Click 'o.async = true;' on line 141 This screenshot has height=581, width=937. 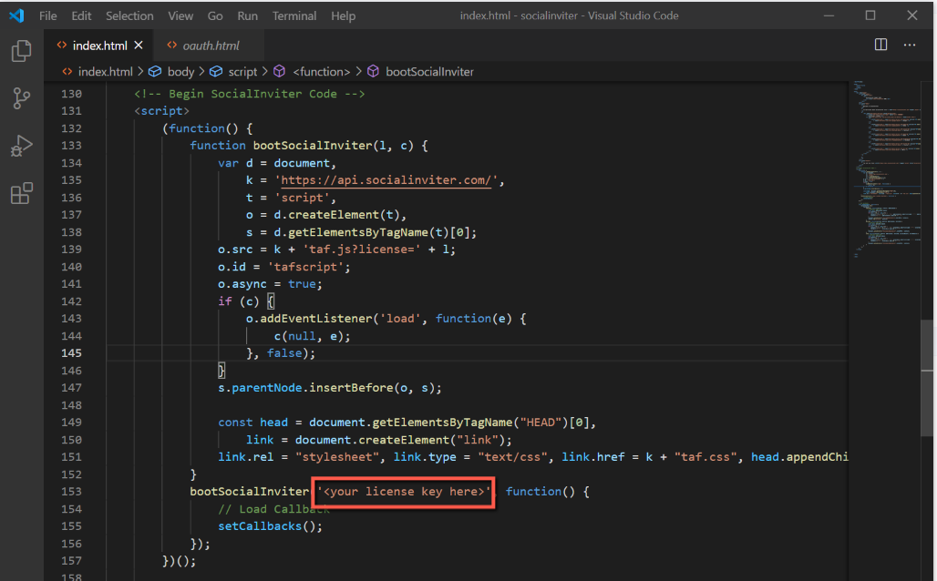click(270, 284)
